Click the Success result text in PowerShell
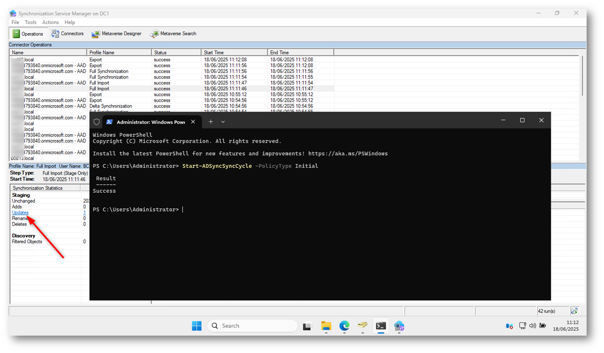Screen dimensions: 604x353 [x=104, y=191]
